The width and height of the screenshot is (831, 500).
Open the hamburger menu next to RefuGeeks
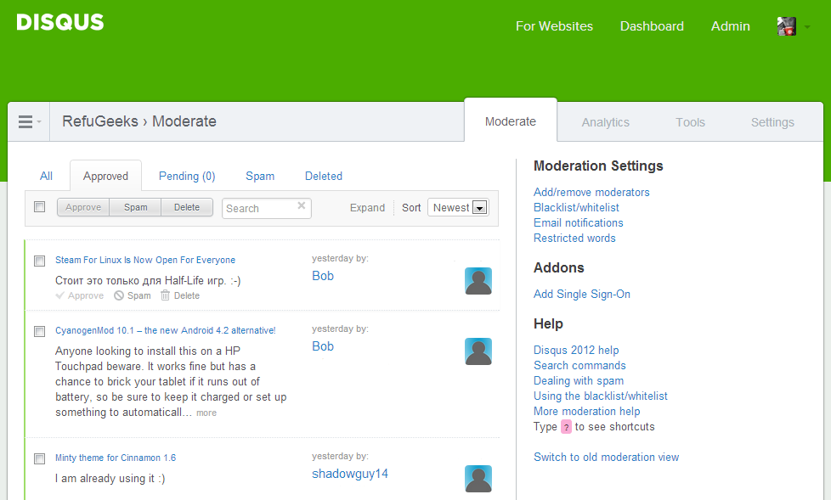[x=29, y=122]
